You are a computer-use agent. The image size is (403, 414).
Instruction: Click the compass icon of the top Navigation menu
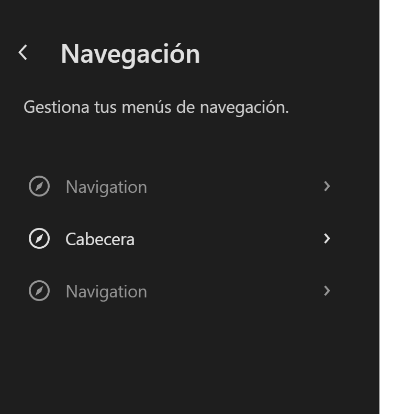39,187
